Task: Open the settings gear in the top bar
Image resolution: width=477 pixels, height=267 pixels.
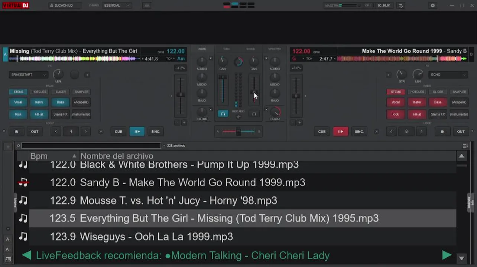Action: tap(432, 6)
